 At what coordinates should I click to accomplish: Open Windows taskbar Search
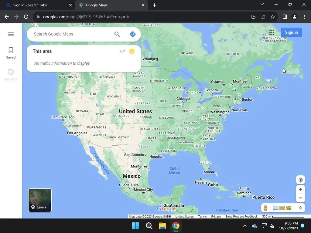pyautogui.click(x=149, y=226)
